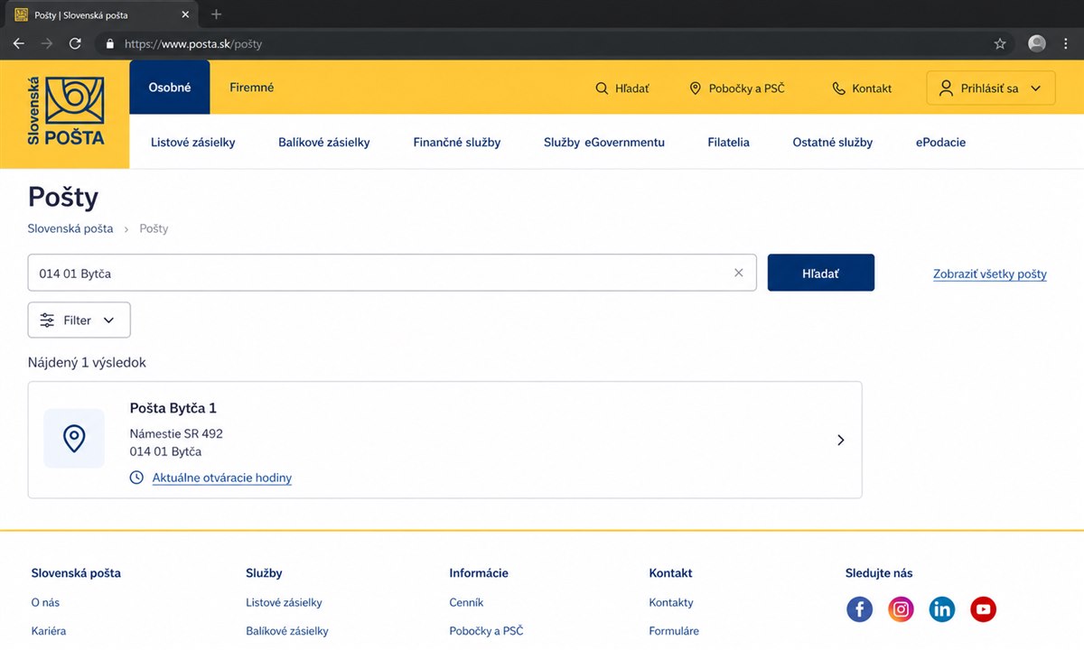Click the Sledujte nás footer heading
This screenshot has width=1084, height=650.
[879, 573]
